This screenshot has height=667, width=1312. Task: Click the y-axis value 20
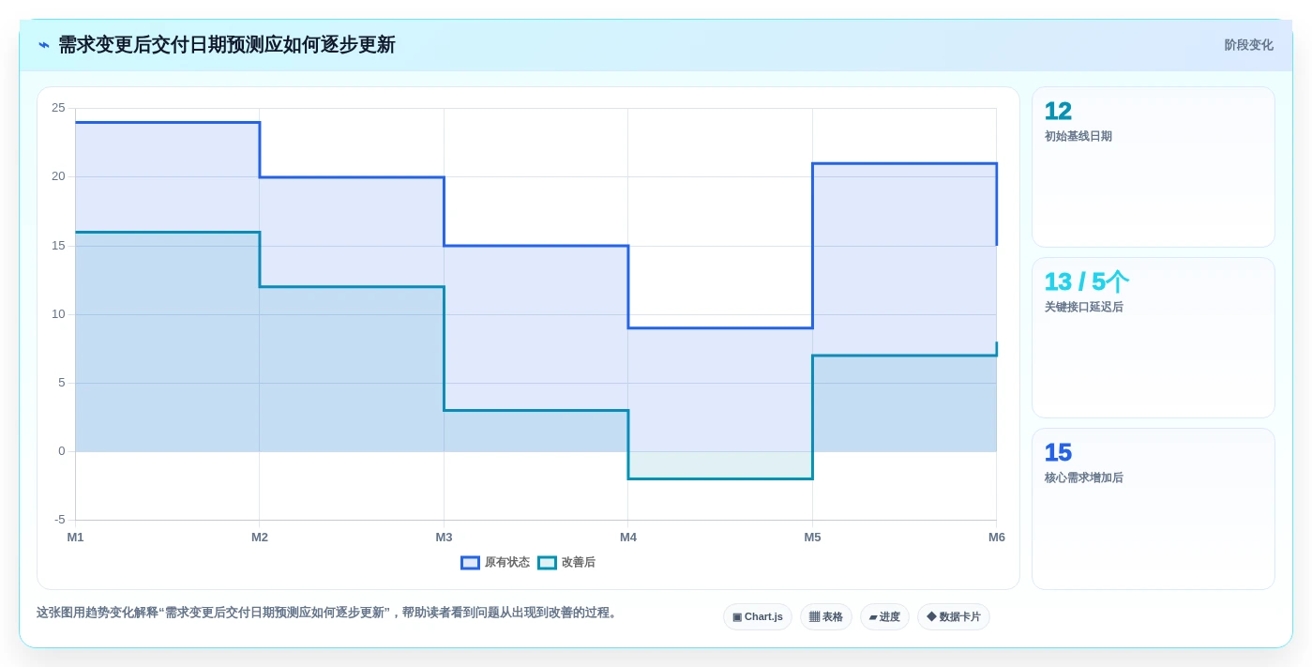point(58,176)
